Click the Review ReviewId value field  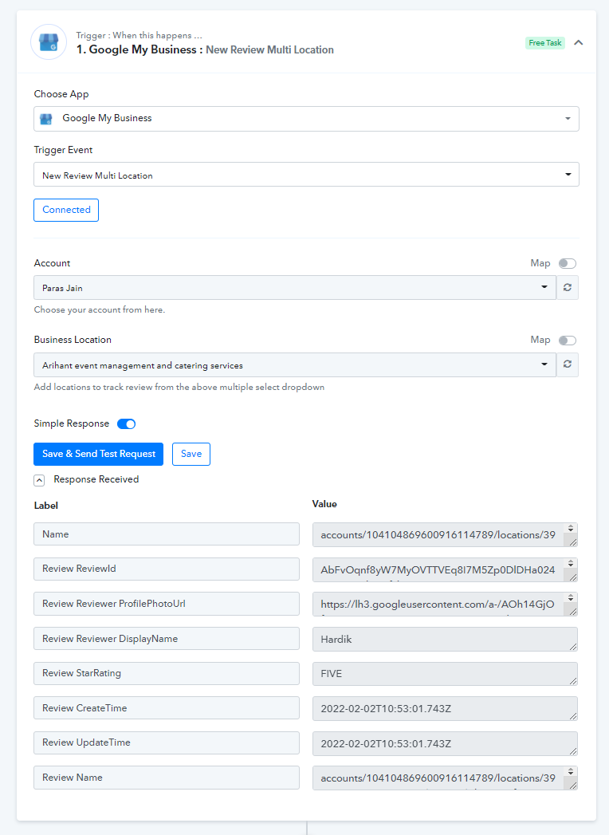(445, 569)
